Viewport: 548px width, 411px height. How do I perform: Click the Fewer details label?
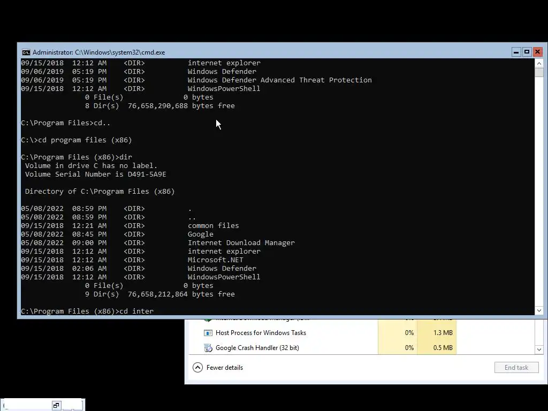point(224,367)
